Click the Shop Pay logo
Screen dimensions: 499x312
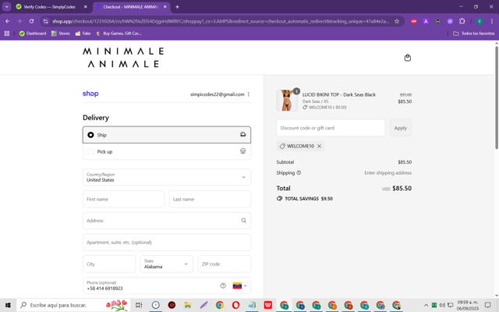(x=90, y=94)
